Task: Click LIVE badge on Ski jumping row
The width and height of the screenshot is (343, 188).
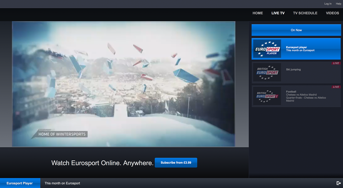Action: point(336,63)
